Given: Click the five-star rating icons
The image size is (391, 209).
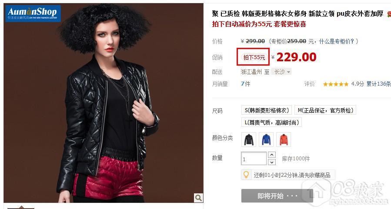Looking at the screenshot, I should [336, 84].
